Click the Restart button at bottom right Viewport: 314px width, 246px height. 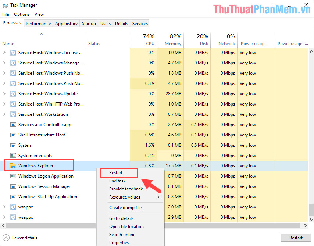[x=296, y=238]
